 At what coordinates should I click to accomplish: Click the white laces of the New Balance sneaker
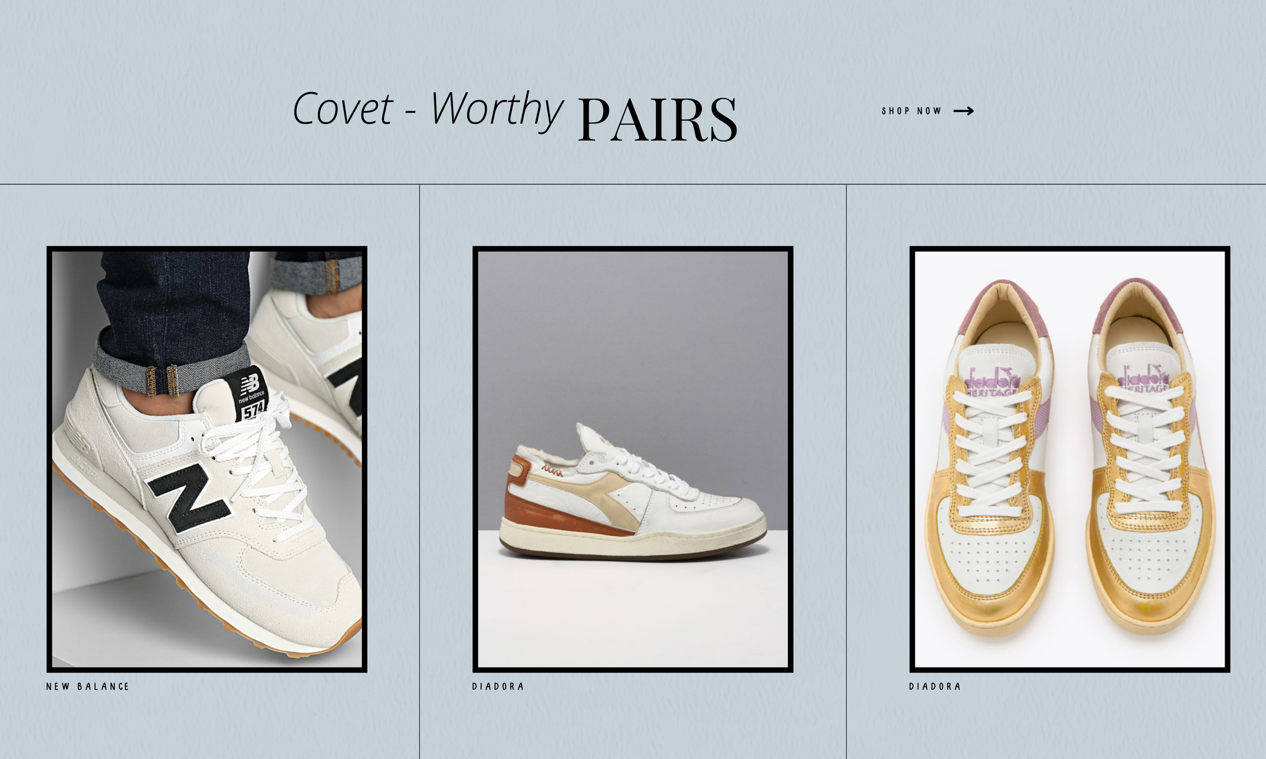pos(254,471)
